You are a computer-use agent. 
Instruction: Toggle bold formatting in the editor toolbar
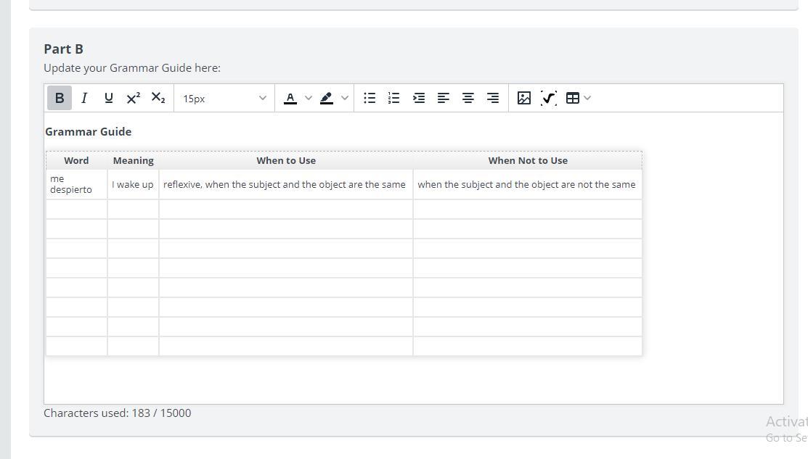[60, 98]
